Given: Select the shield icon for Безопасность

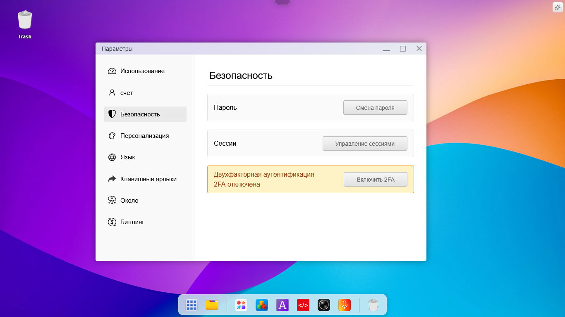Looking at the screenshot, I should (112, 114).
